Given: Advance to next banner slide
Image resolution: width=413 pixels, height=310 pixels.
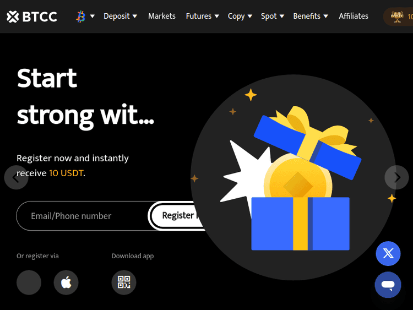Looking at the screenshot, I should coord(396,177).
